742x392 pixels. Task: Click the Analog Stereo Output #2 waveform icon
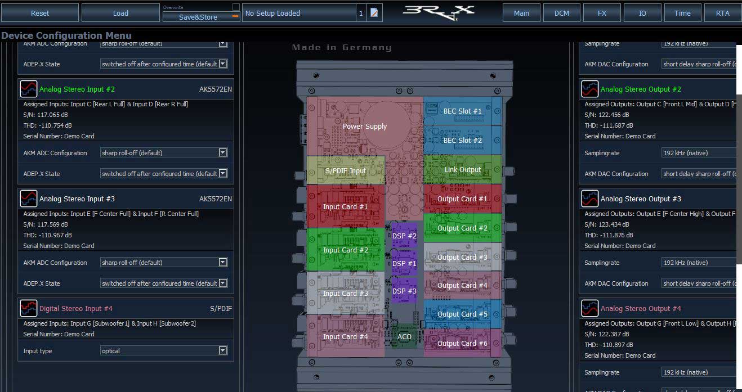(590, 89)
